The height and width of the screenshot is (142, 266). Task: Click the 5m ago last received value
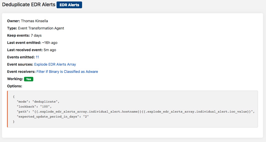50,50
